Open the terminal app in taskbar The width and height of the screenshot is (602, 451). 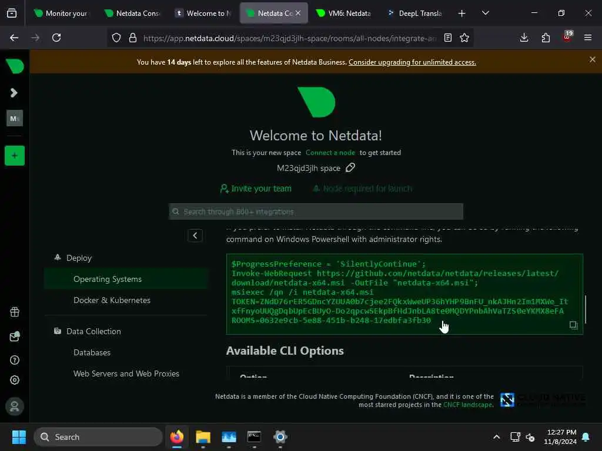coord(254,437)
